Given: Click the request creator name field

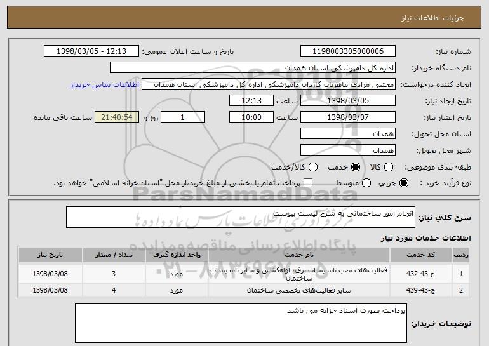Looking at the screenshot, I should click(269, 84).
